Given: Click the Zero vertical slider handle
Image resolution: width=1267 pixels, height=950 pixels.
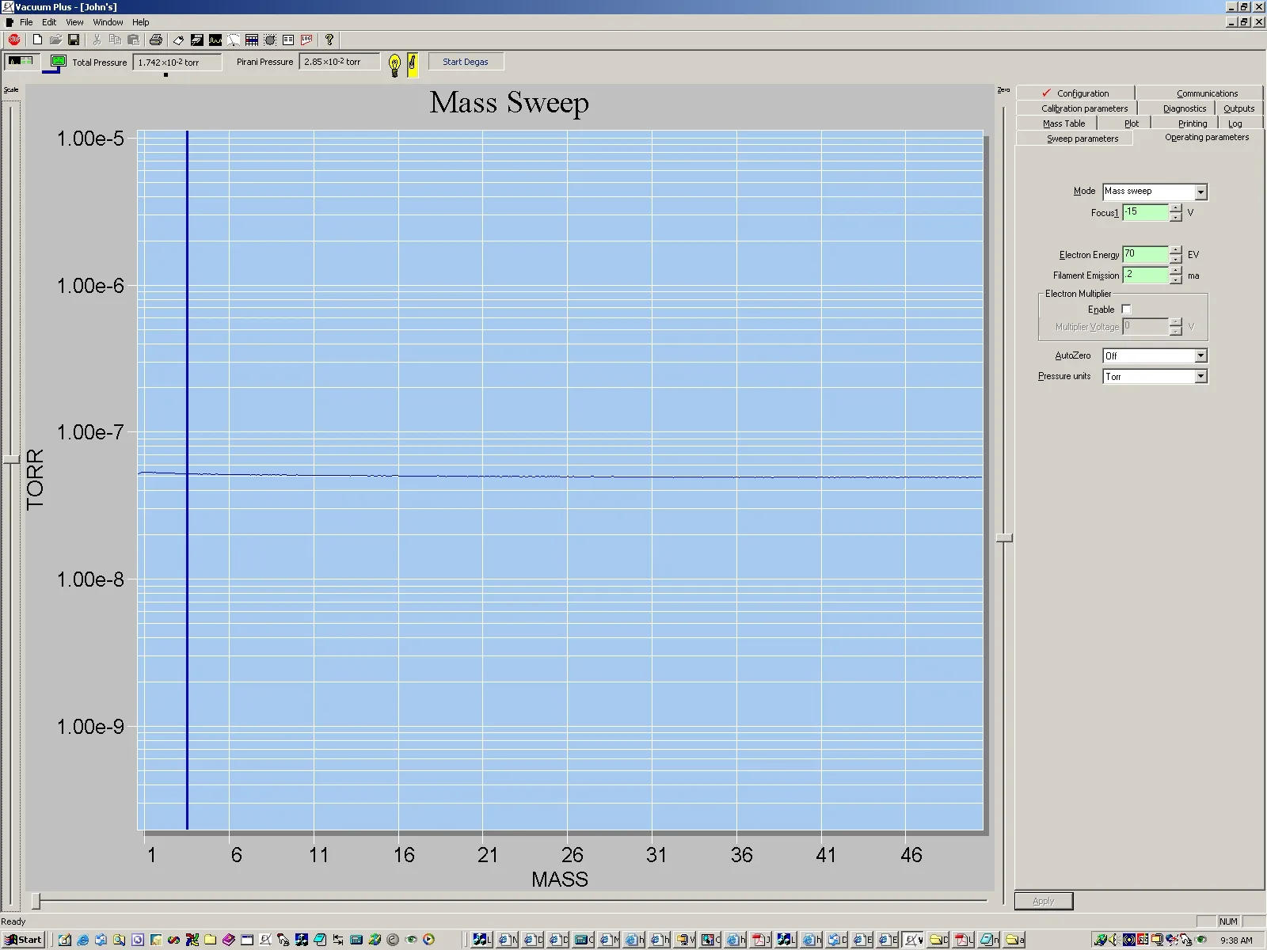Looking at the screenshot, I should [x=1004, y=538].
